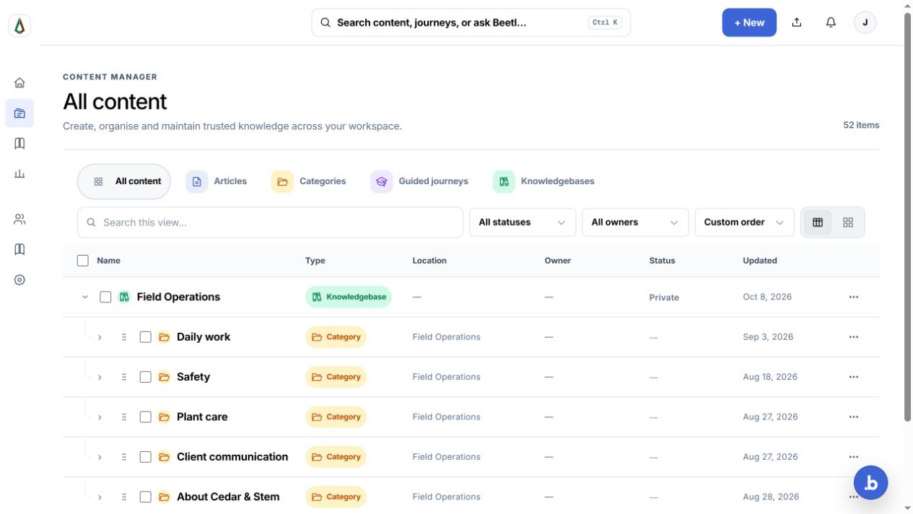Tick the About Cedar & Stem checkbox
913x514 pixels.
tap(145, 497)
